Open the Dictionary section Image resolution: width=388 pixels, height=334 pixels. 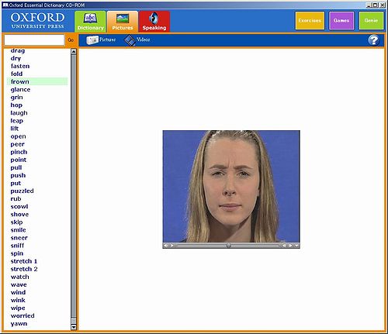pos(90,22)
